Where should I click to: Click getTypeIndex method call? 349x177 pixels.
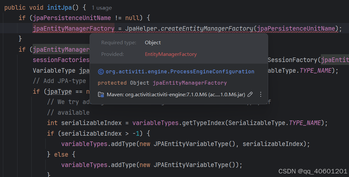point(203,123)
